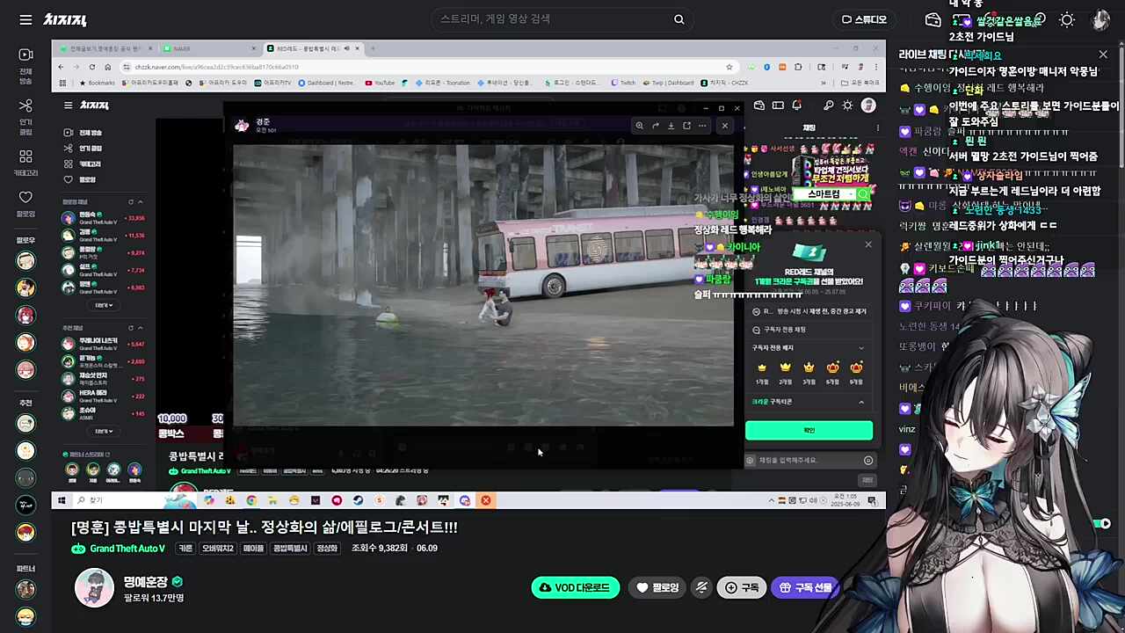Open the hamburger menu beside the Chzzk logo
This screenshot has height=633, width=1125.
[x=25, y=19]
